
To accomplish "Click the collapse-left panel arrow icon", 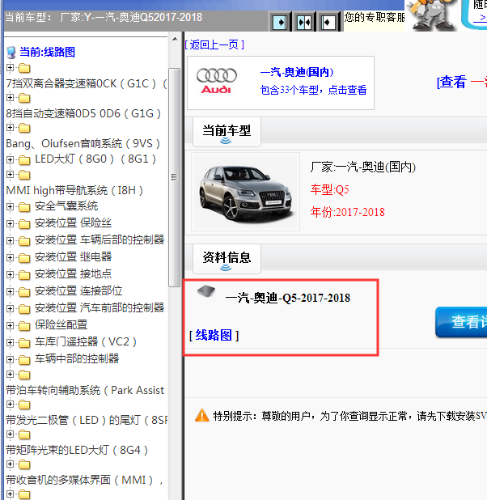I will click(328, 22).
